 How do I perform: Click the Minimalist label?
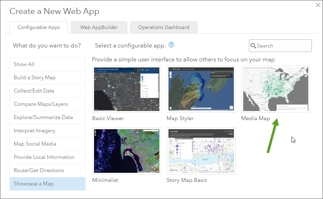click(x=105, y=180)
